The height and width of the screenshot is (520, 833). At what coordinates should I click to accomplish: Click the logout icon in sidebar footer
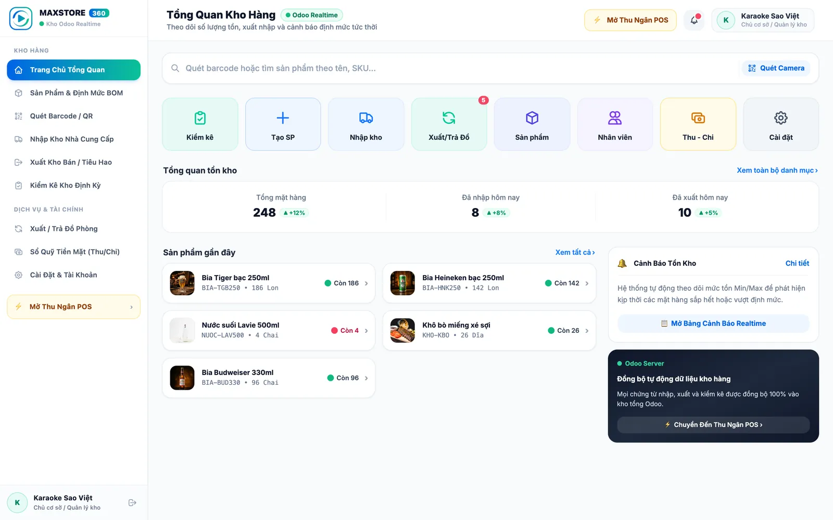[132, 503]
